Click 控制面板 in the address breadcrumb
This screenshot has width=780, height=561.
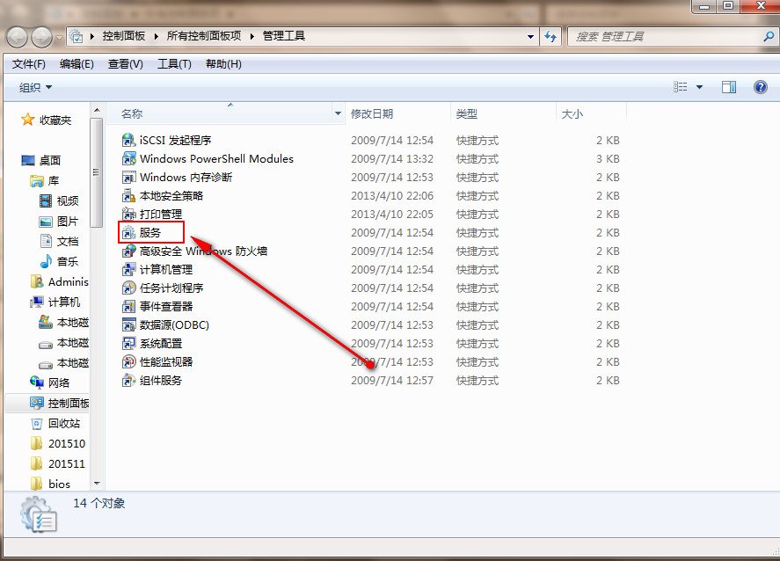click(x=124, y=36)
